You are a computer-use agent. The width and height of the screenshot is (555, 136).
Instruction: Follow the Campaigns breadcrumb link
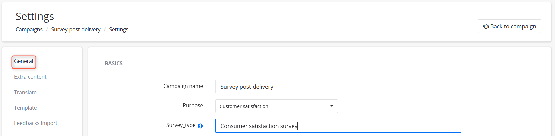pyautogui.click(x=29, y=29)
